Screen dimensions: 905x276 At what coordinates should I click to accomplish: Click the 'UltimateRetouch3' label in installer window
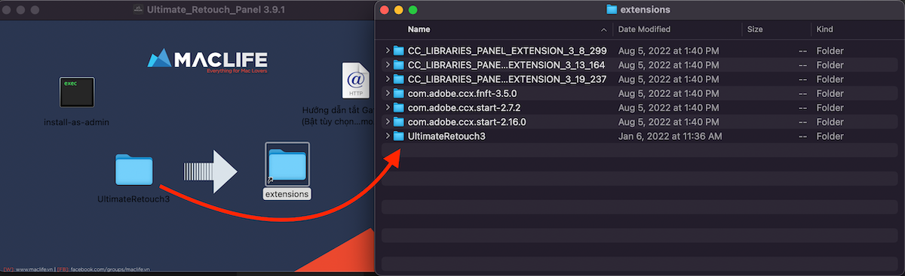pos(134,199)
